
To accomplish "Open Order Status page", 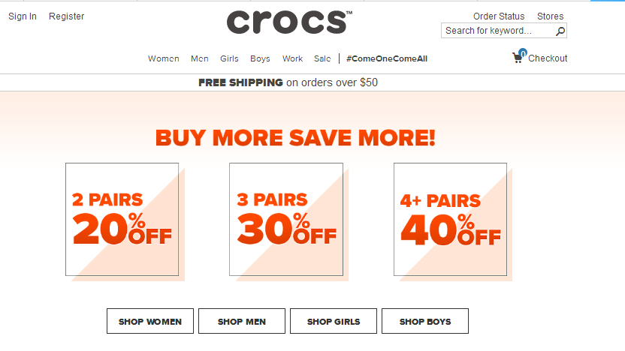I will pos(499,16).
